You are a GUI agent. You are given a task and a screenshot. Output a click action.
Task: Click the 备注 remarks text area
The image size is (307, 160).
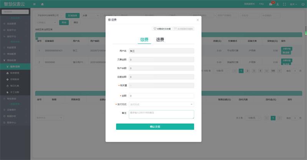pyautogui.click(x=161, y=114)
